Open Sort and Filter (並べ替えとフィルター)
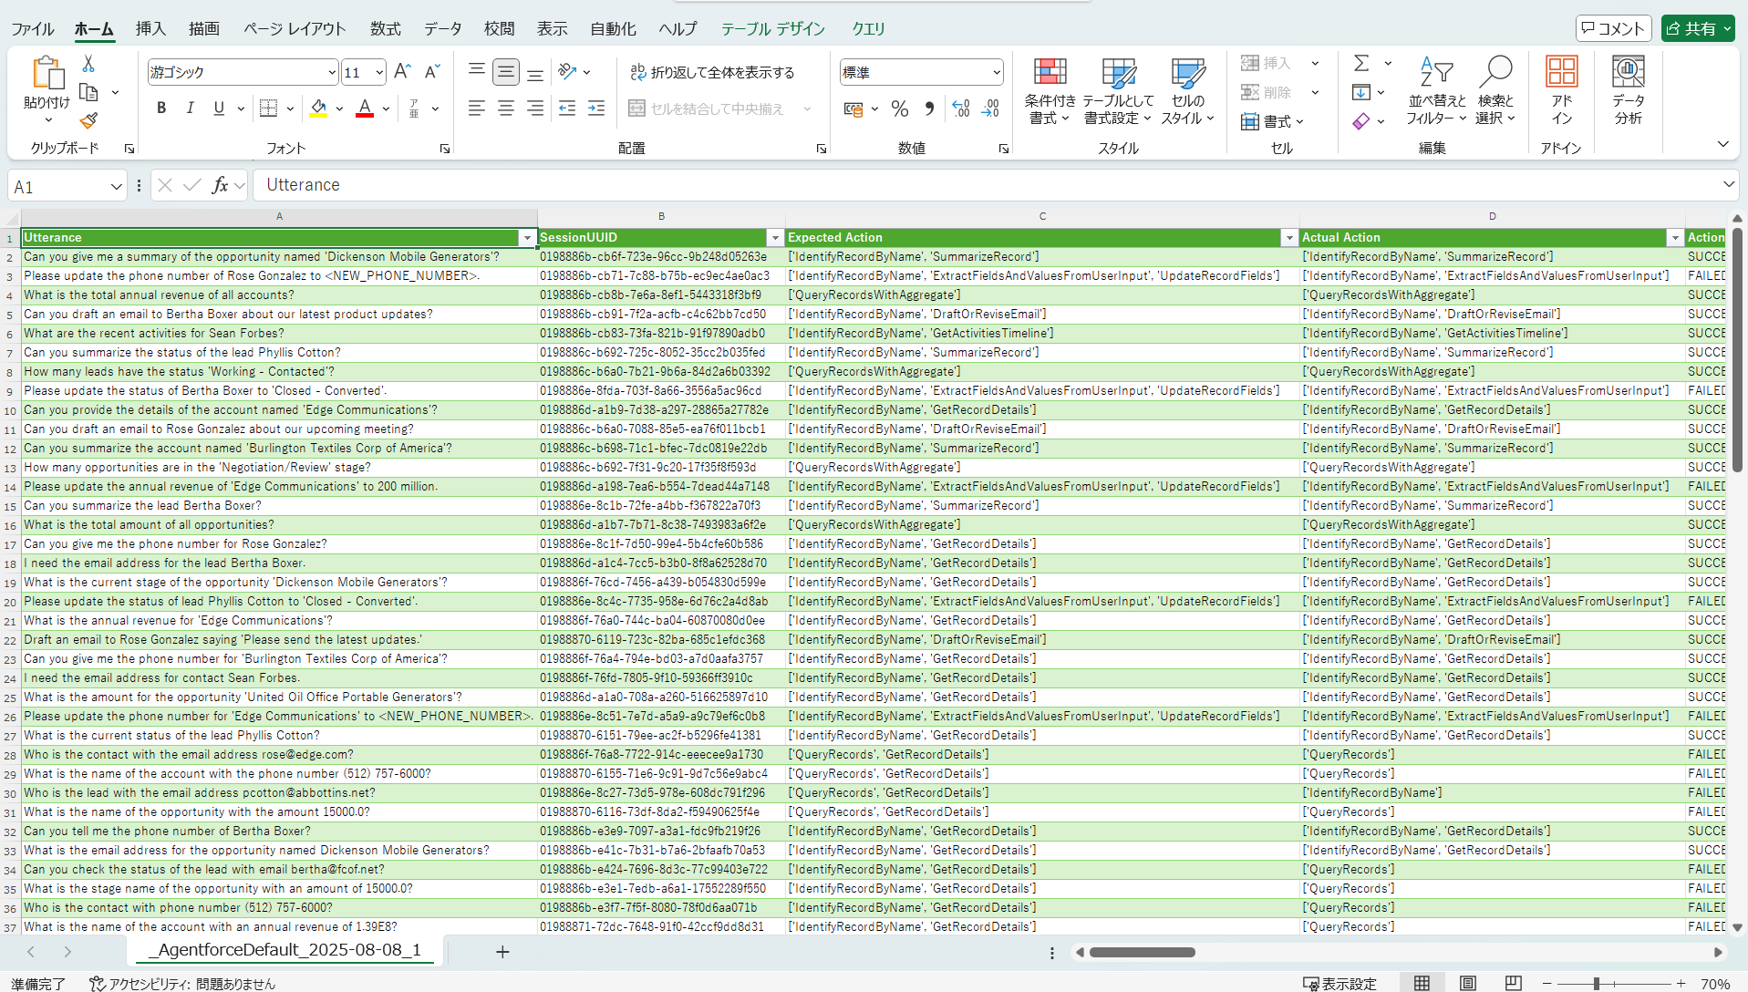This screenshot has height=992, width=1748. coord(1436,90)
